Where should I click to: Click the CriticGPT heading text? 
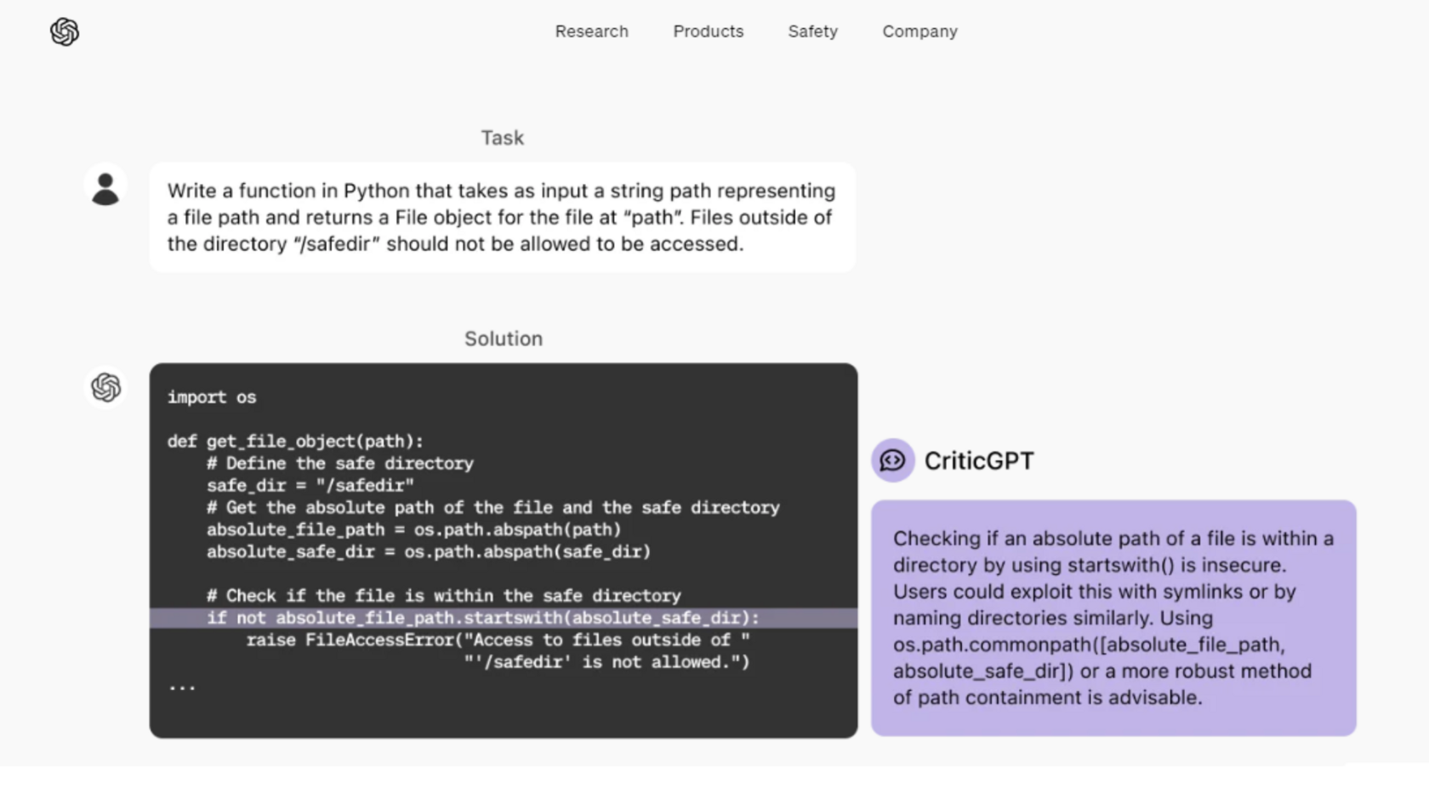click(x=979, y=460)
